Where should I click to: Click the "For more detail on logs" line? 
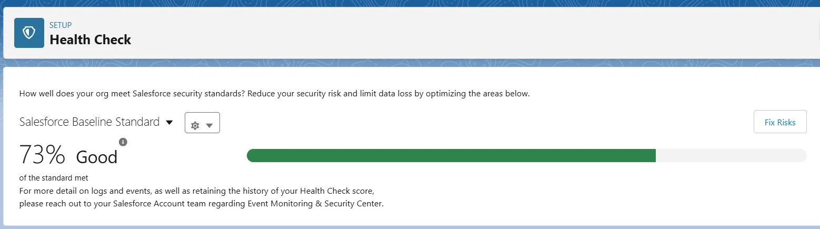[x=197, y=191]
